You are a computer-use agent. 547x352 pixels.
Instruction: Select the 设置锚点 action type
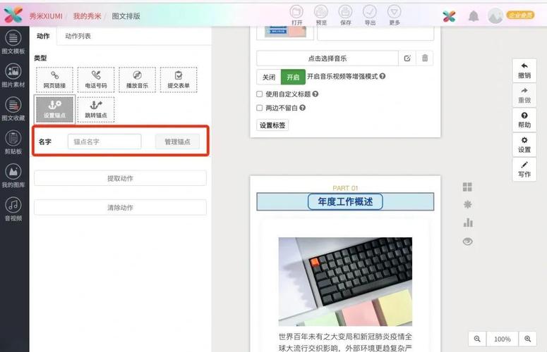(x=54, y=109)
